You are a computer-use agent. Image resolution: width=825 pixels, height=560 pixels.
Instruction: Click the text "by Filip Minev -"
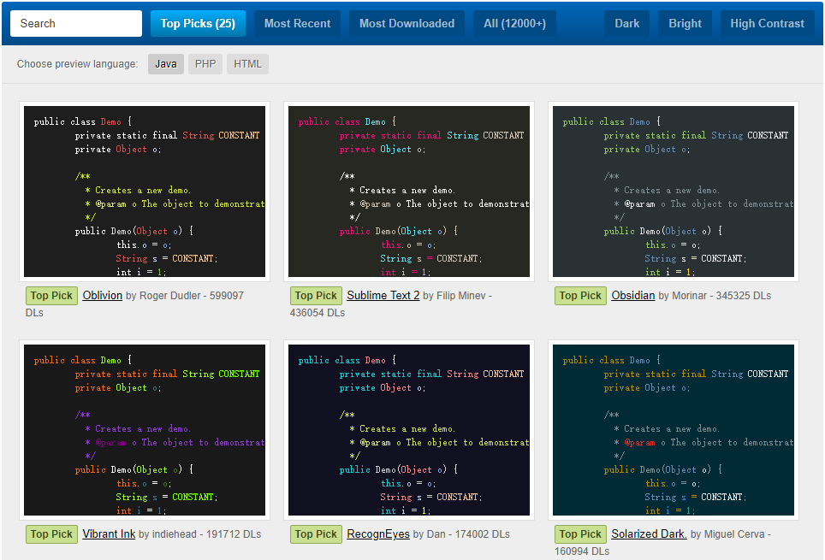tap(457, 296)
